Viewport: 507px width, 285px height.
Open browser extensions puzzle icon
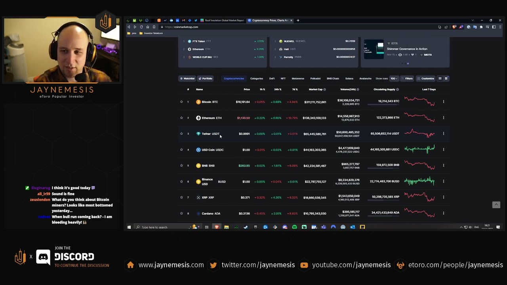tap(481, 27)
